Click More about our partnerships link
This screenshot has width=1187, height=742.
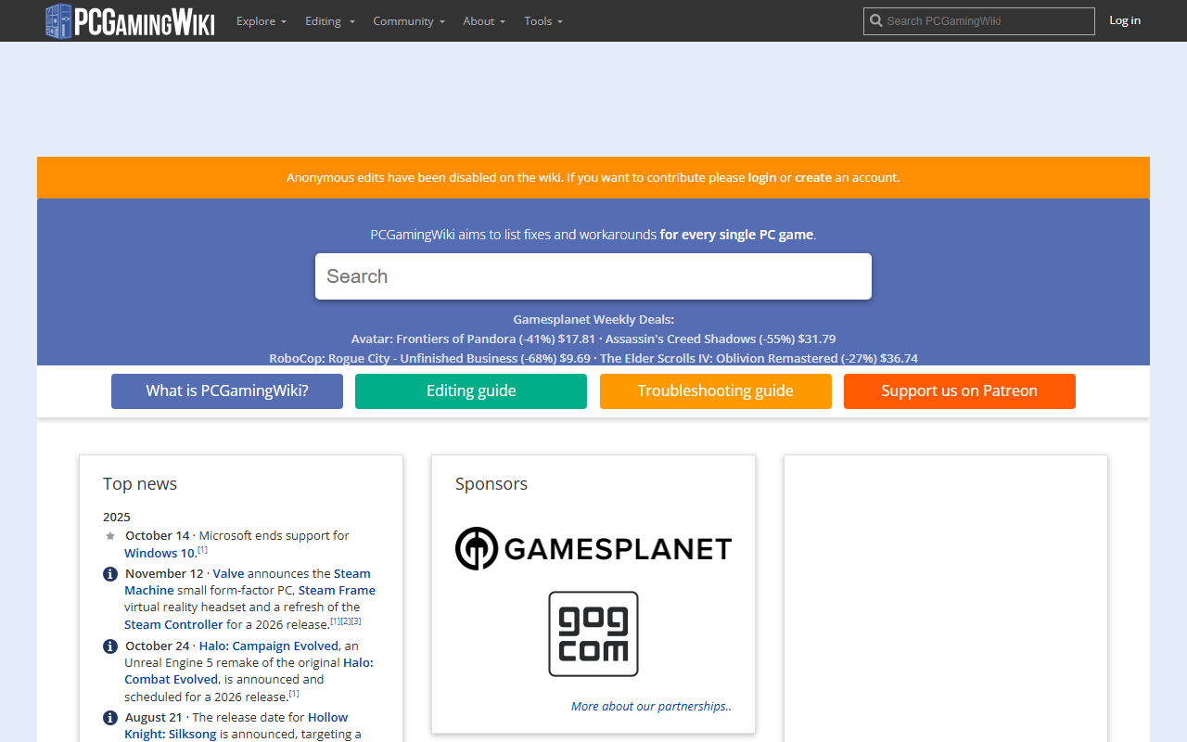click(x=651, y=706)
